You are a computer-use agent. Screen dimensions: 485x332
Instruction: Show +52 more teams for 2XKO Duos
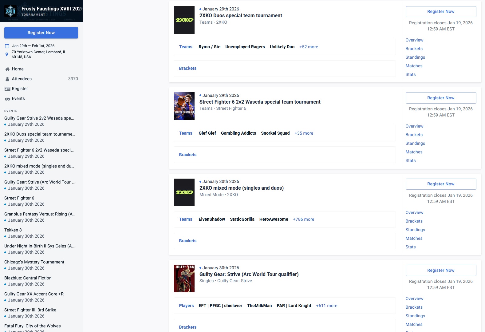[309, 47]
